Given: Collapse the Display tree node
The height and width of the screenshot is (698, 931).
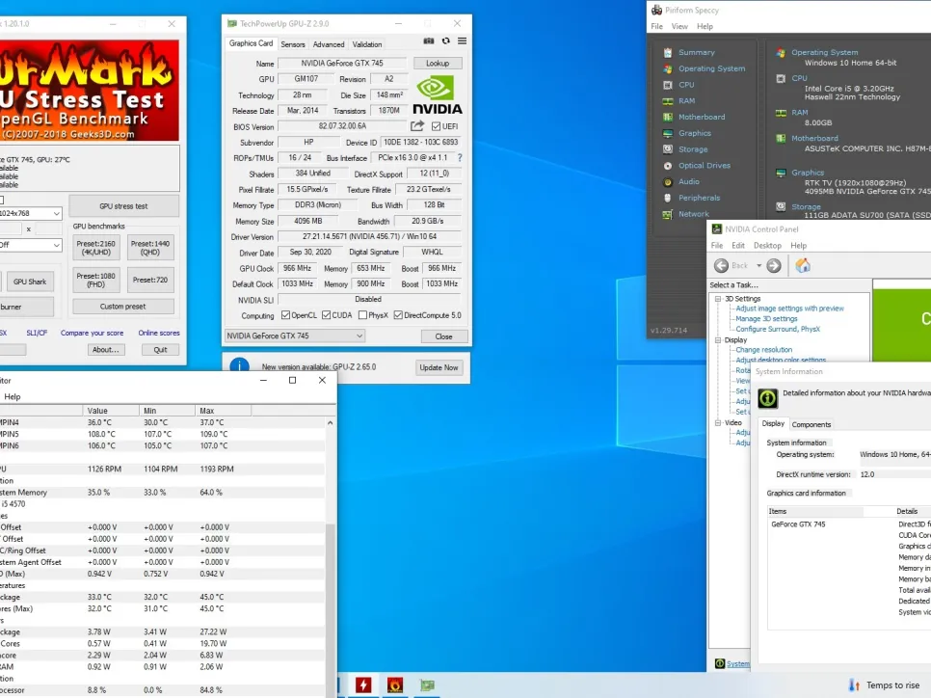Looking at the screenshot, I should (718, 339).
